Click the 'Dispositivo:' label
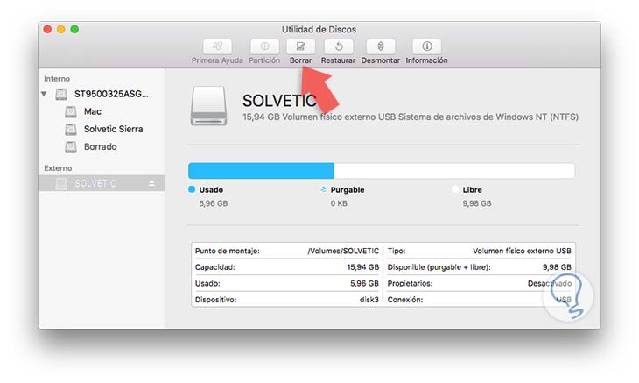This screenshot has height=383, width=639. click(215, 300)
